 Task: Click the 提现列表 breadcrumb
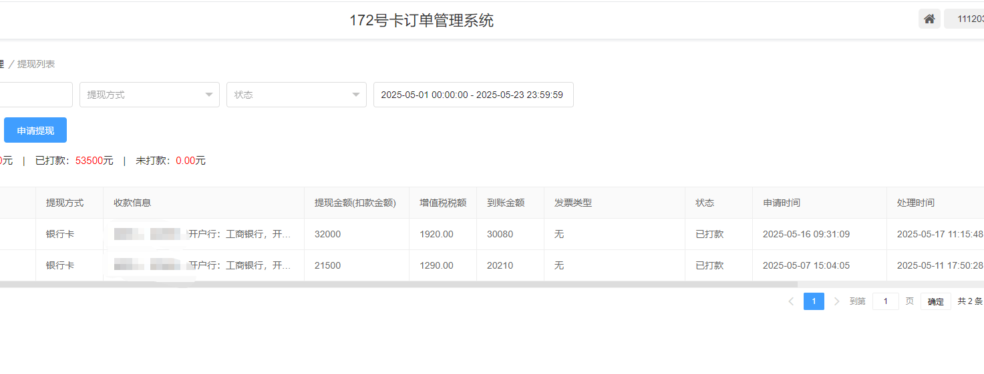pyautogui.click(x=36, y=64)
